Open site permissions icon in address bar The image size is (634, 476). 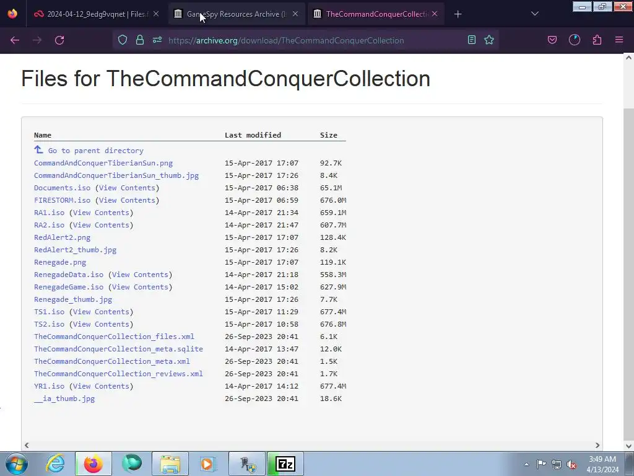(x=157, y=40)
